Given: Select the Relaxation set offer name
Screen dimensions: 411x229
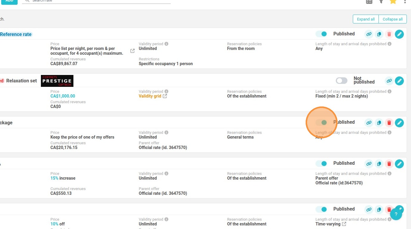Looking at the screenshot, I should pos(21,81).
